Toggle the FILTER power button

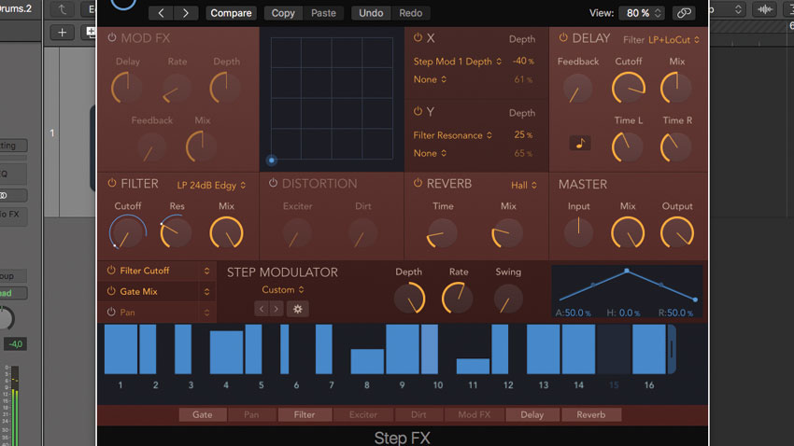112,183
